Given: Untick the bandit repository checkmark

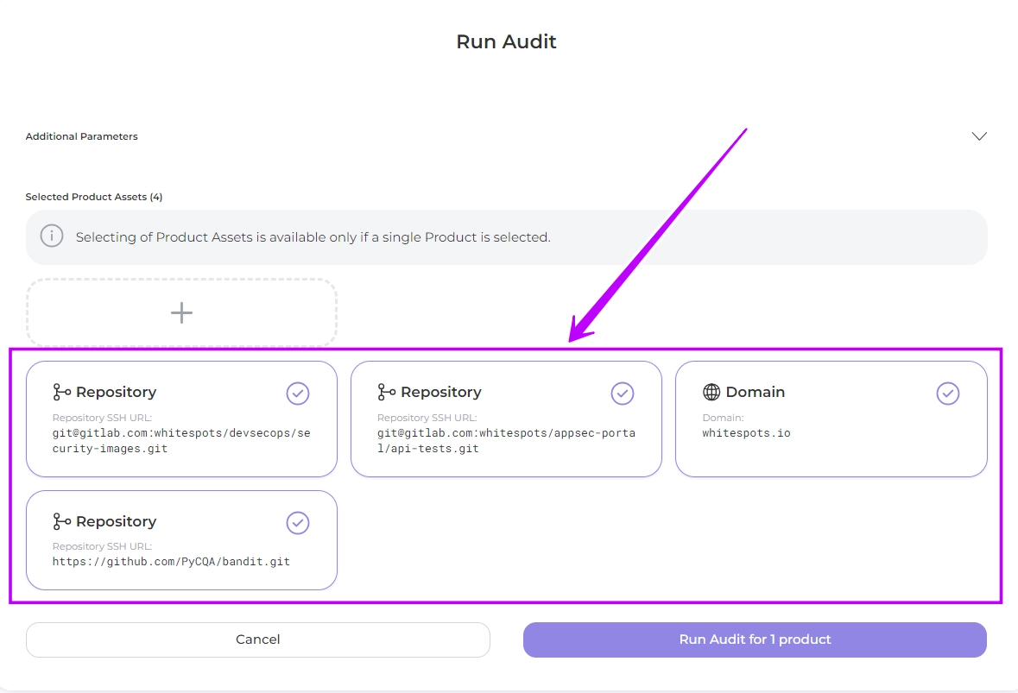Looking at the screenshot, I should click(297, 523).
